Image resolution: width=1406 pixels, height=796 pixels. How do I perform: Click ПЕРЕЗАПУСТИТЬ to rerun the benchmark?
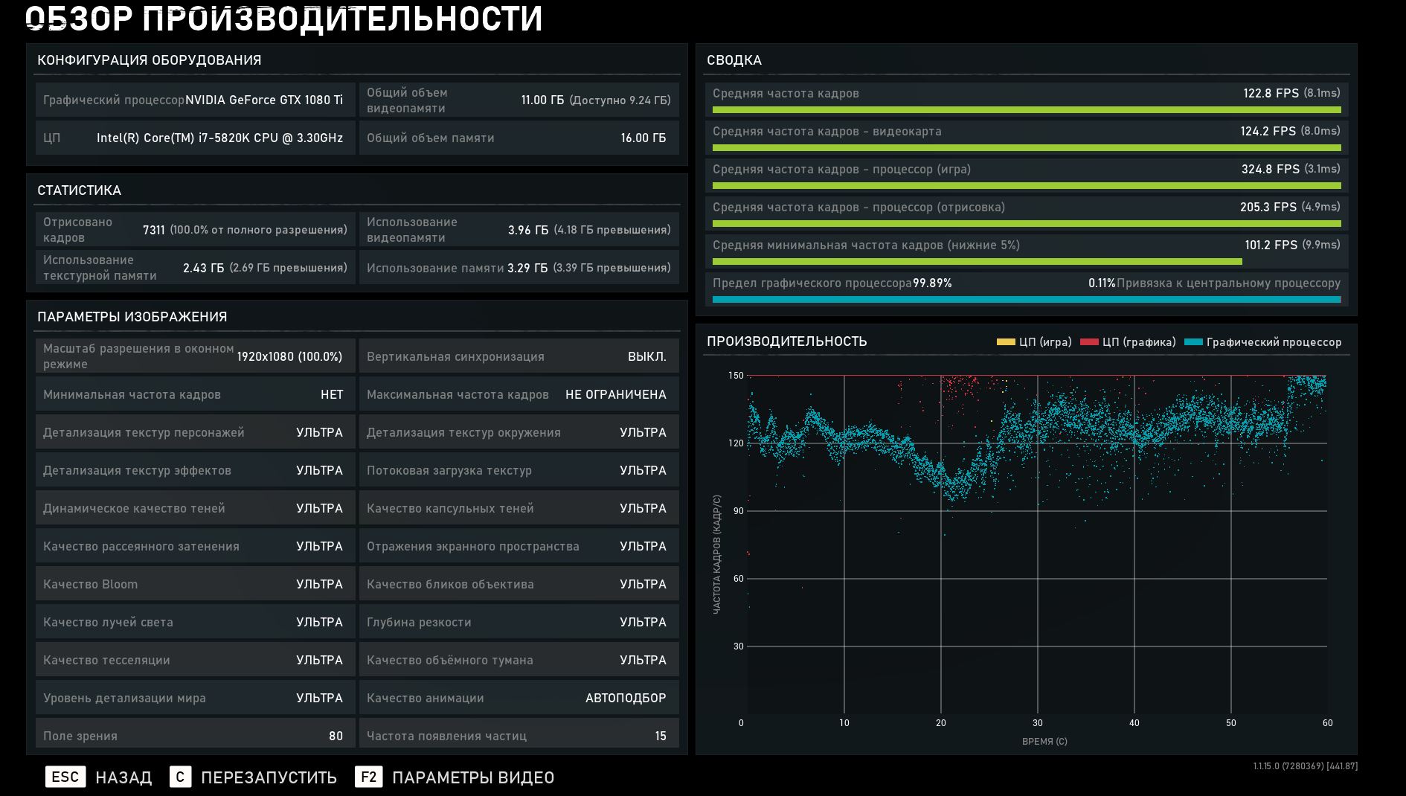(x=269, y=778)
